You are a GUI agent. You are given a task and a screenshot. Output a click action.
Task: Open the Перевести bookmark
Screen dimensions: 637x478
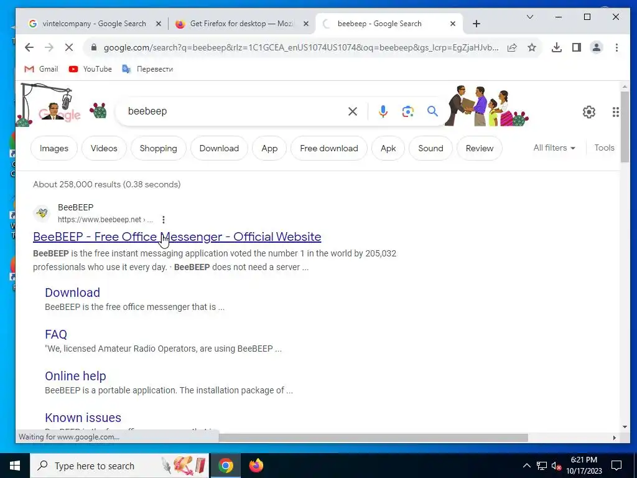[x=147, y=69]
